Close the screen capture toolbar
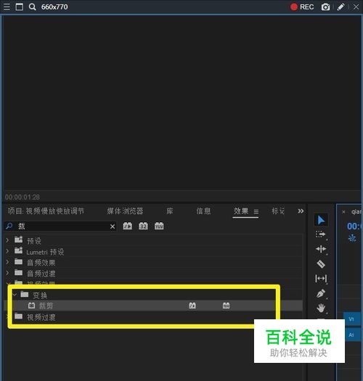This screenshot has height=381, width=363. [x=356, y=7]
